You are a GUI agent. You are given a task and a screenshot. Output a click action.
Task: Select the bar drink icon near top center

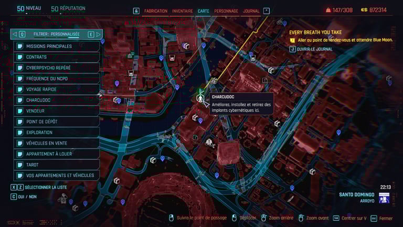pyautogui.click(x=172, y=58)
